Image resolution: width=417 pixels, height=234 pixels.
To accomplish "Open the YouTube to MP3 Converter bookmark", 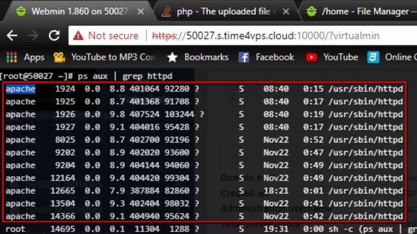I will [104, 57].
